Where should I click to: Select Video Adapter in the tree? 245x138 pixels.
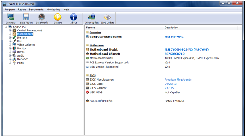[26, 45]
